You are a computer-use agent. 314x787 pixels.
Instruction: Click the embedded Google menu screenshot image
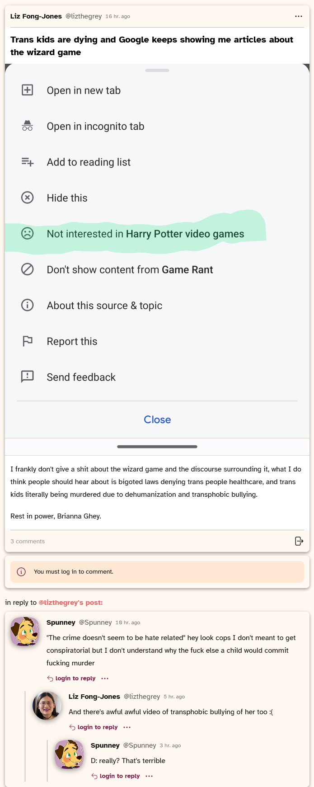click(x=157, y=259)
